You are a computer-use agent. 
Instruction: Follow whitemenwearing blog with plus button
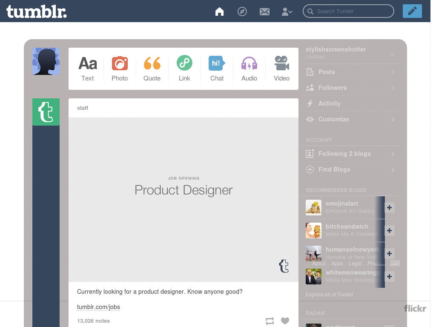[389, 276]
